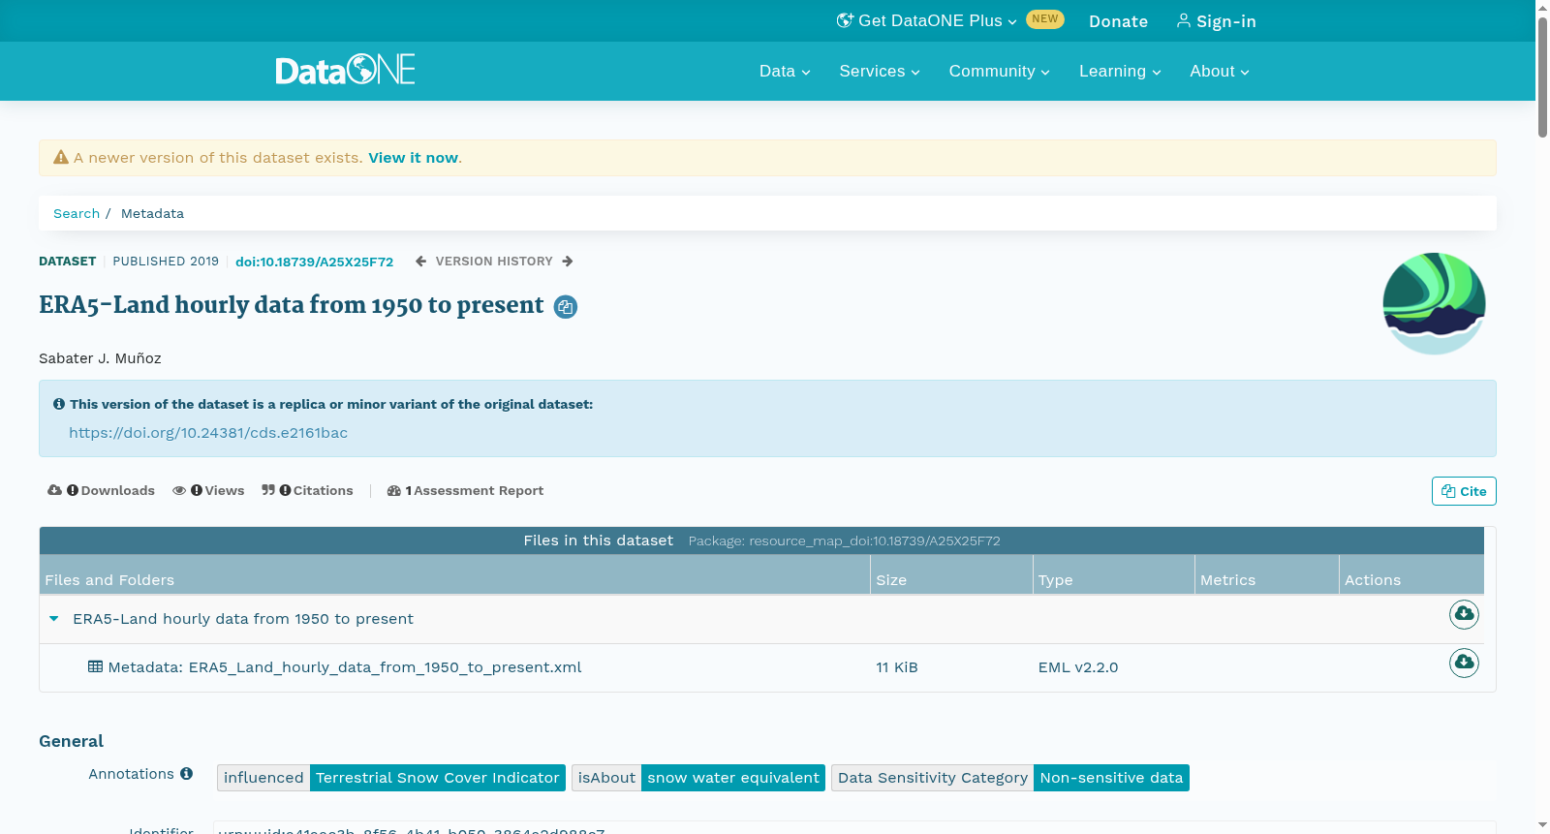Click the Citations quote icon metric
The height and width of the screenshot is (834, 1550).
pos(268,491)
